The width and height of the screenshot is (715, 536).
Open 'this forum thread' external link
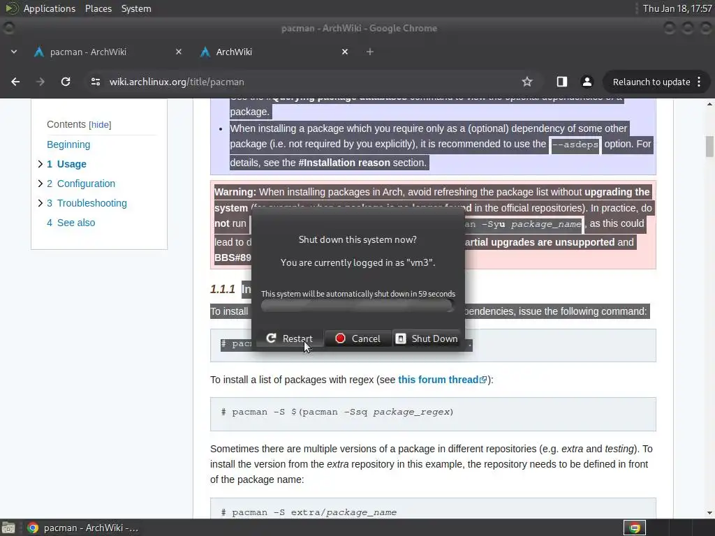pyautogui.click(x=442, y=380)
